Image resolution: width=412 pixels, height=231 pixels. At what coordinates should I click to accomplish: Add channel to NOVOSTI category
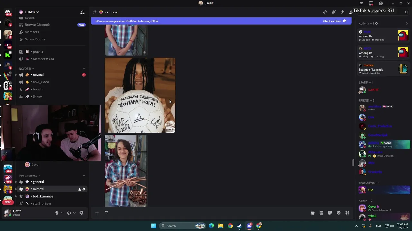click(84, 69)
